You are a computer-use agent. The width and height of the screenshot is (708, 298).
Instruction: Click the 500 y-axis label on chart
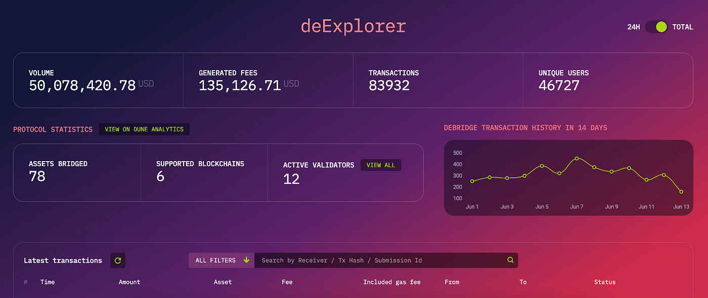click(458, 153)
